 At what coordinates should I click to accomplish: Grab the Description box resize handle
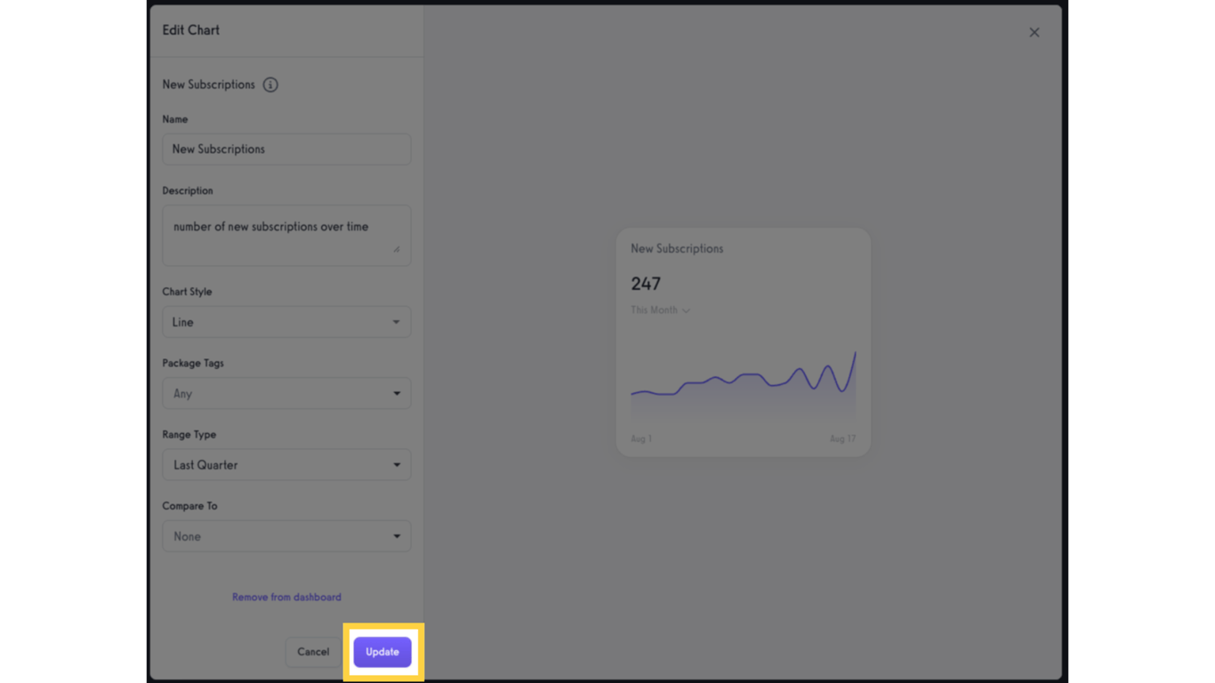(x=397, y=249)
